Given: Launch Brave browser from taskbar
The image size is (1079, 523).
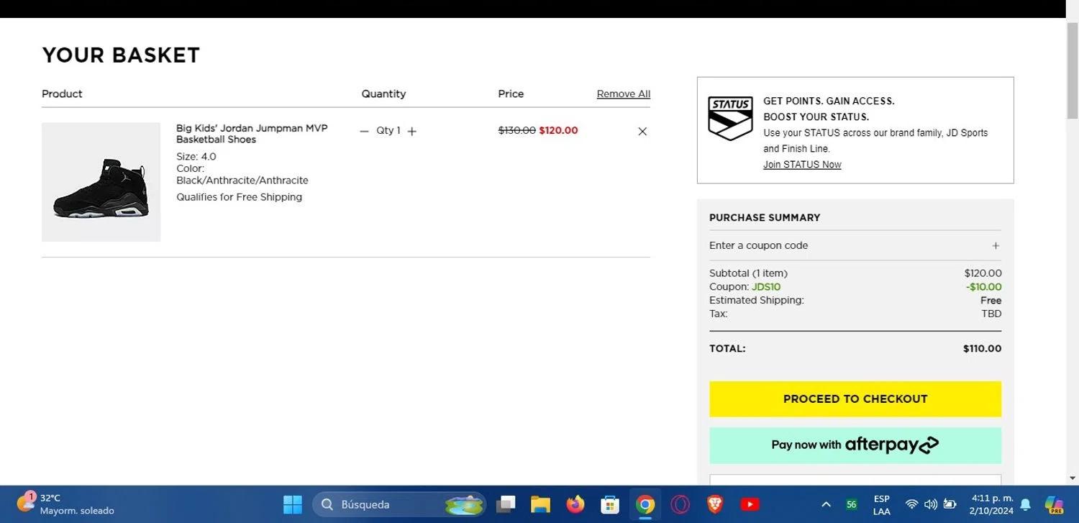Looking at the screenshot, I should 714,504.
